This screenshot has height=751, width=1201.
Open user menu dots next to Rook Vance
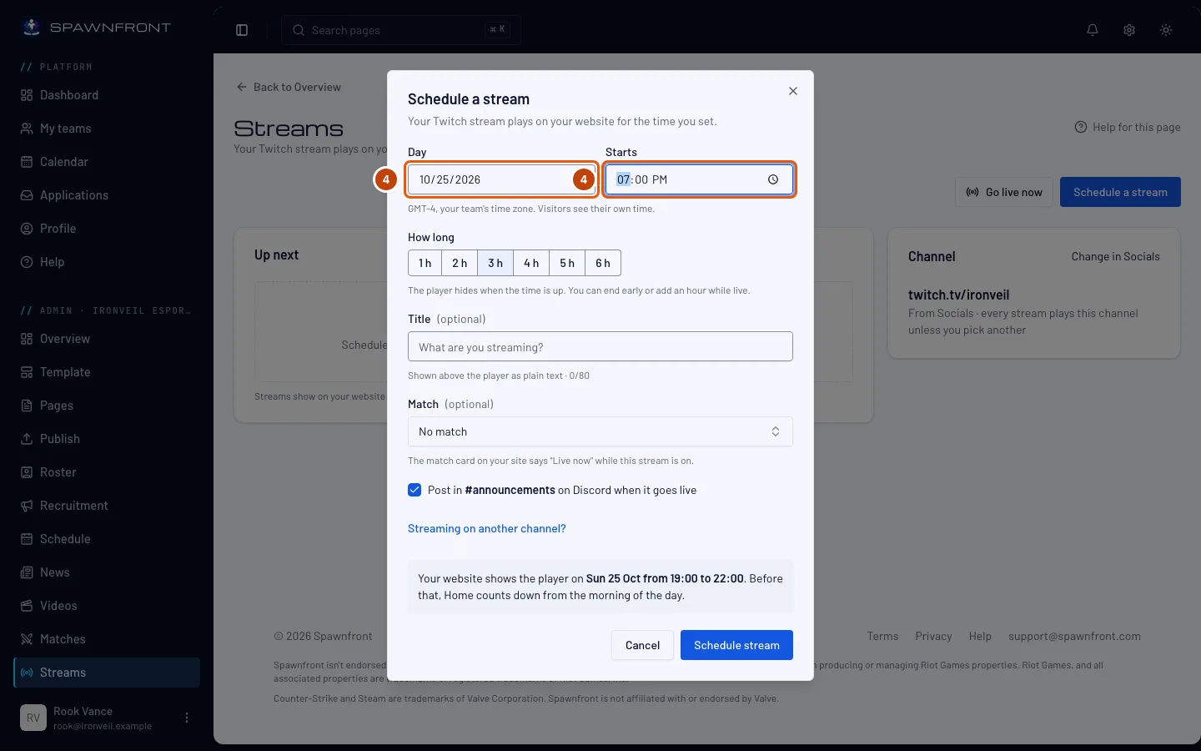pos(187,718)
